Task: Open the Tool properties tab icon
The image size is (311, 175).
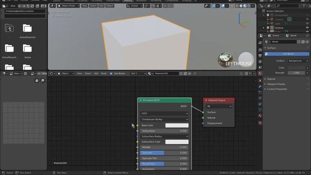Action: 260,43
